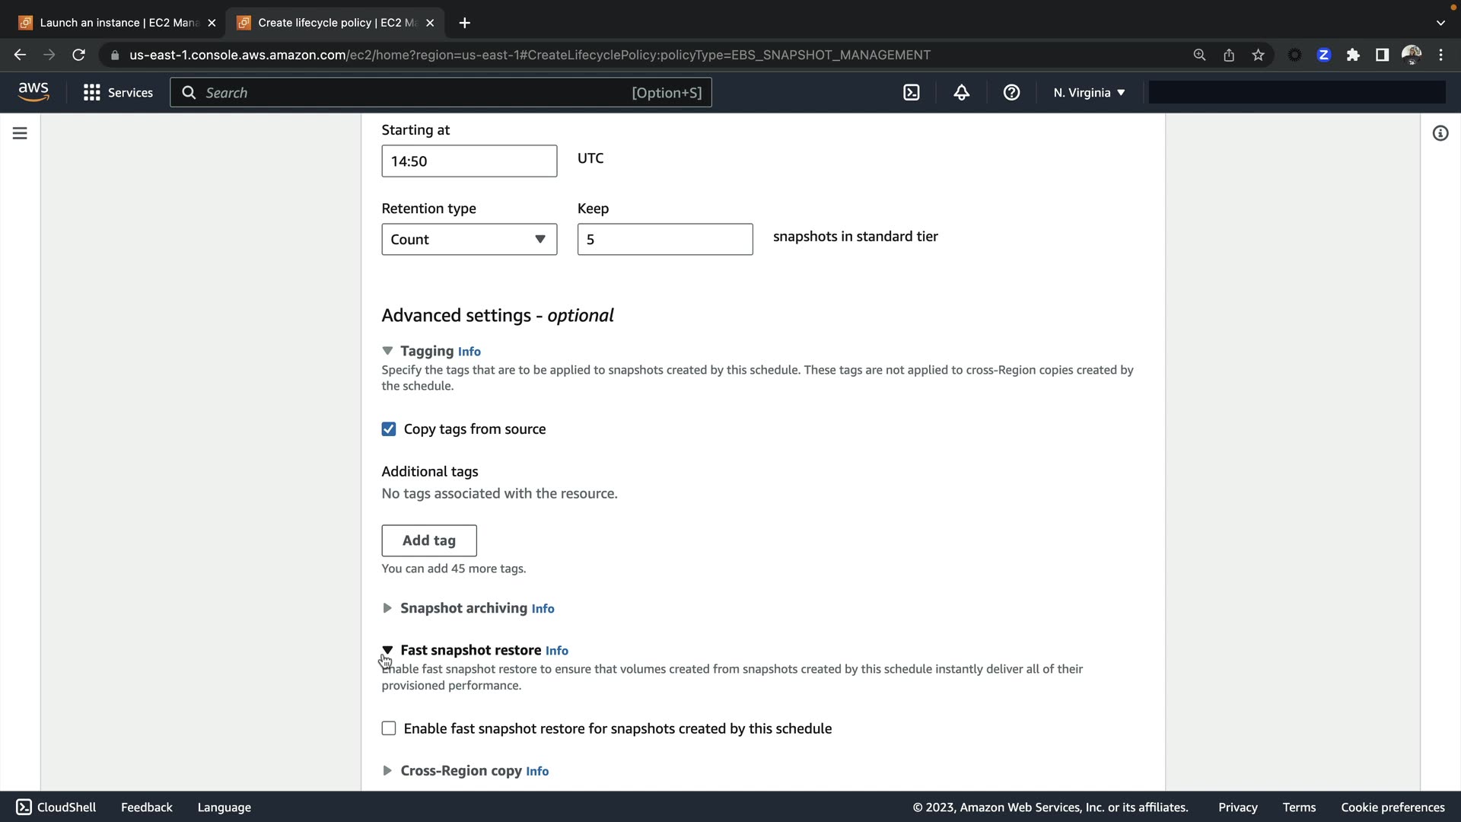Switch to the Launch an instance tab
The image size is (1461, 822).
118,23
